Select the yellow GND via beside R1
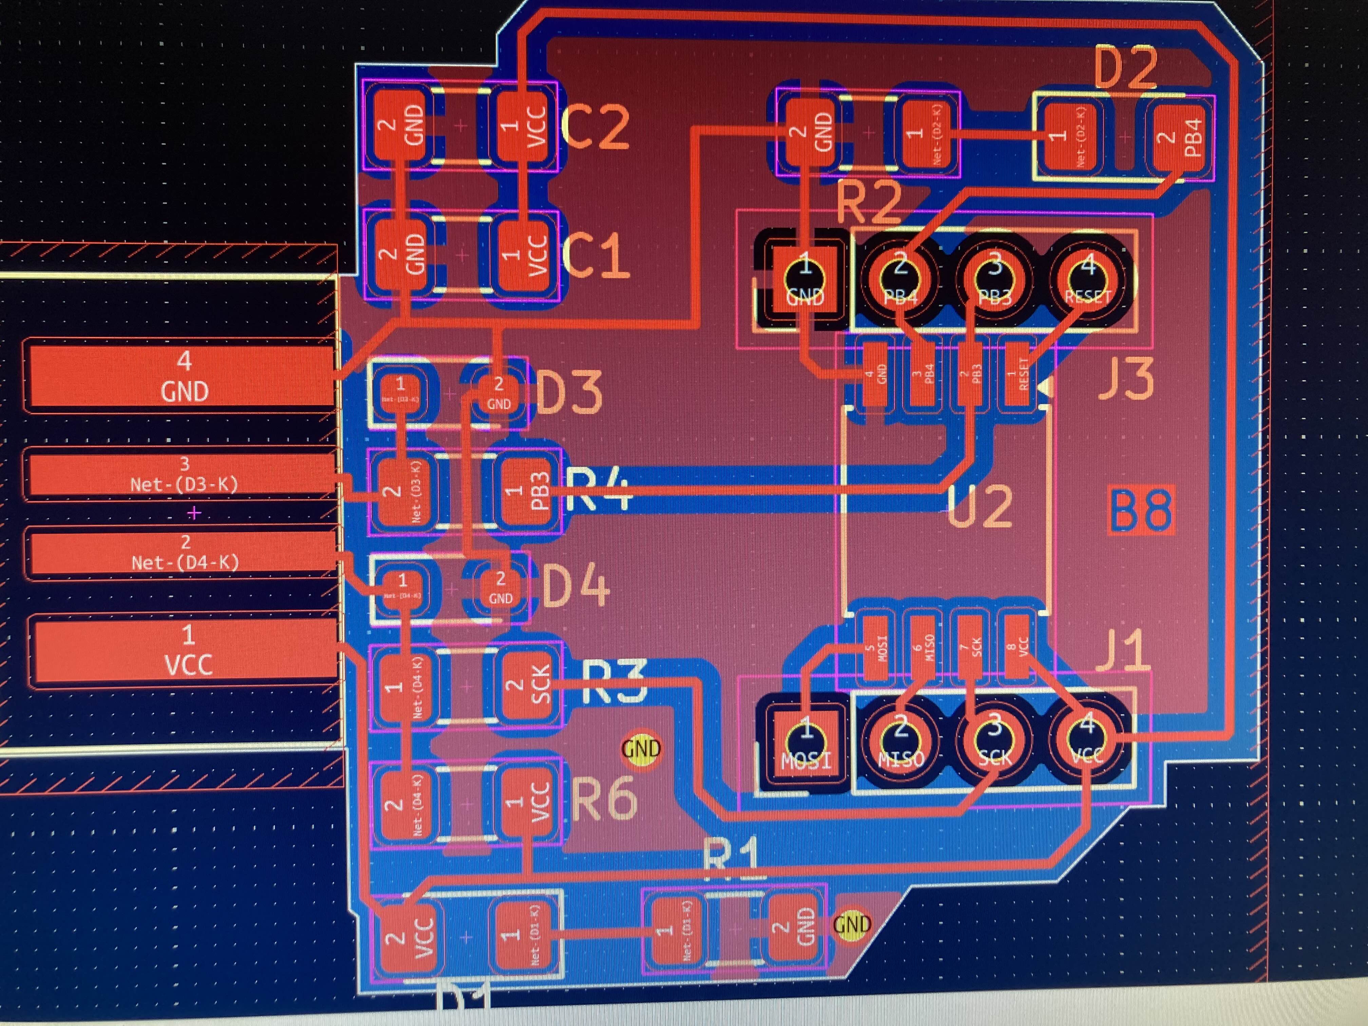Viewport: 1368px width, 1026px height. [x=852, y=925]
